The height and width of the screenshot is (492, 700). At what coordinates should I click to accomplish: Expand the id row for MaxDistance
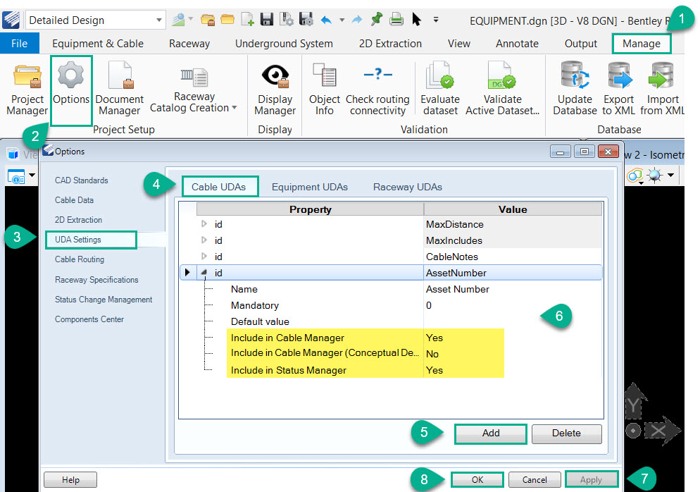(x=204, y=224)
